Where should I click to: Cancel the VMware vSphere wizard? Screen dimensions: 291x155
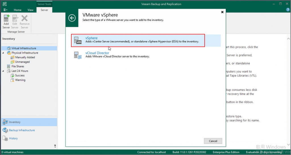click(x=213, y=141)
